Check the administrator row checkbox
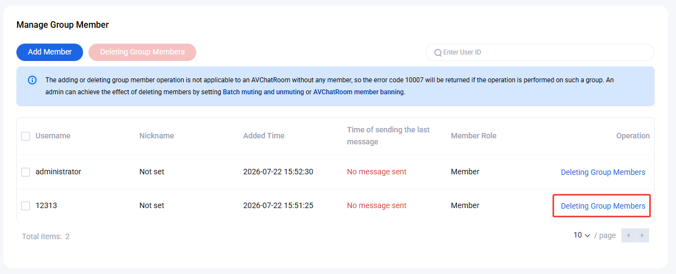The width and height of the screenshot is (676, 274). pos(26,172)
